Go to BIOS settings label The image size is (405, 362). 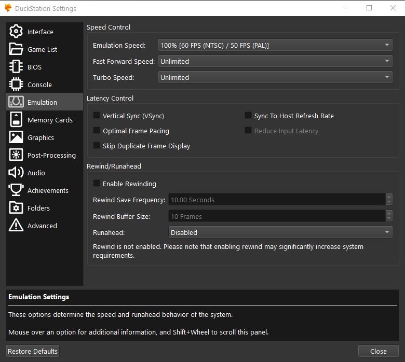pos(34,67)
